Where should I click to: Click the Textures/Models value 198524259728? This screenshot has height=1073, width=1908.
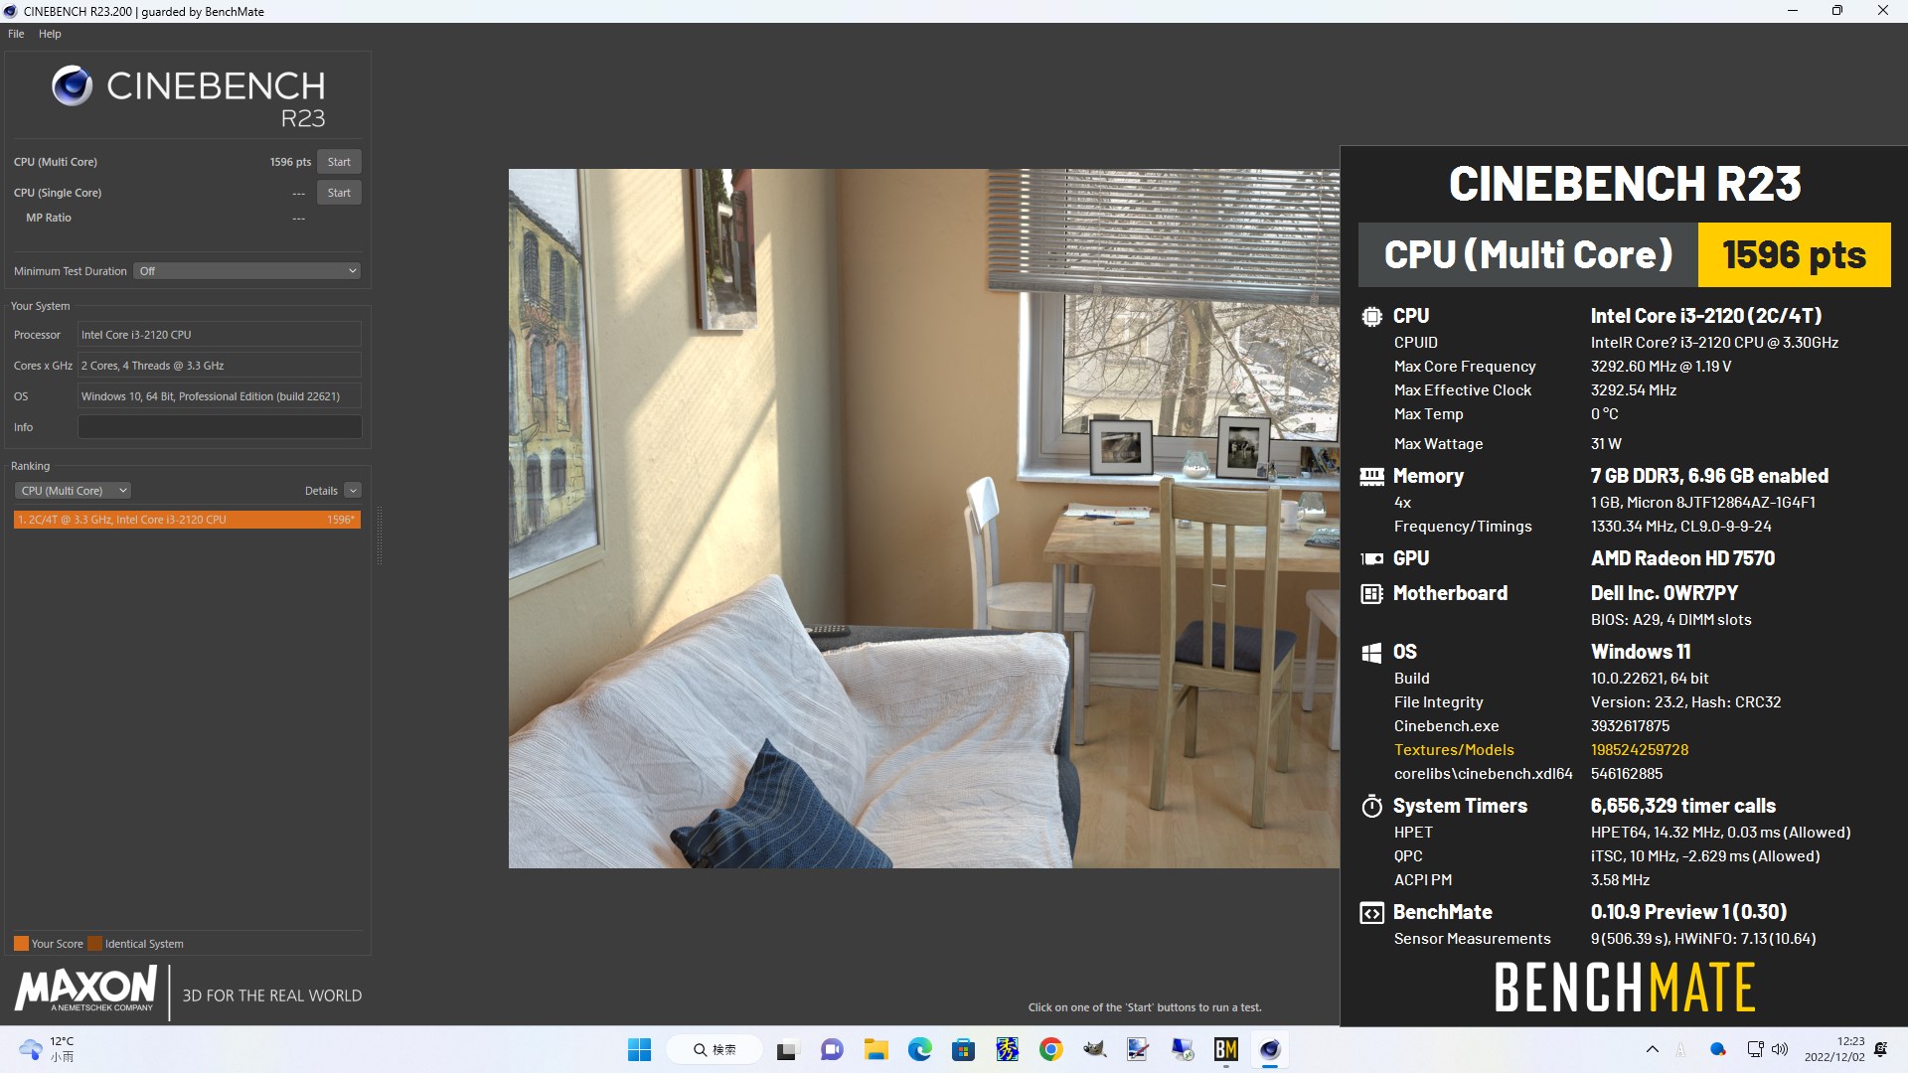click(x=1640, y=750)
